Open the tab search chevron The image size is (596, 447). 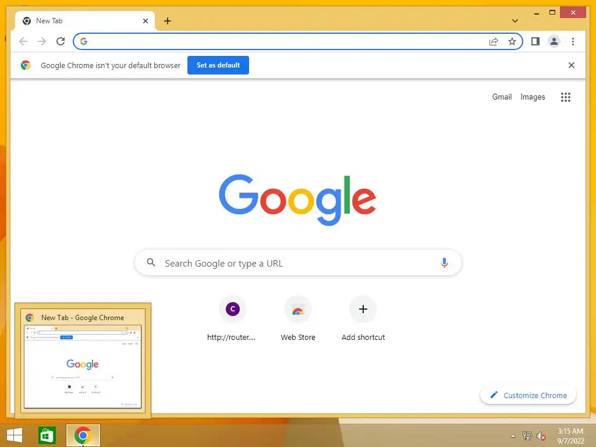pos(515,21)
